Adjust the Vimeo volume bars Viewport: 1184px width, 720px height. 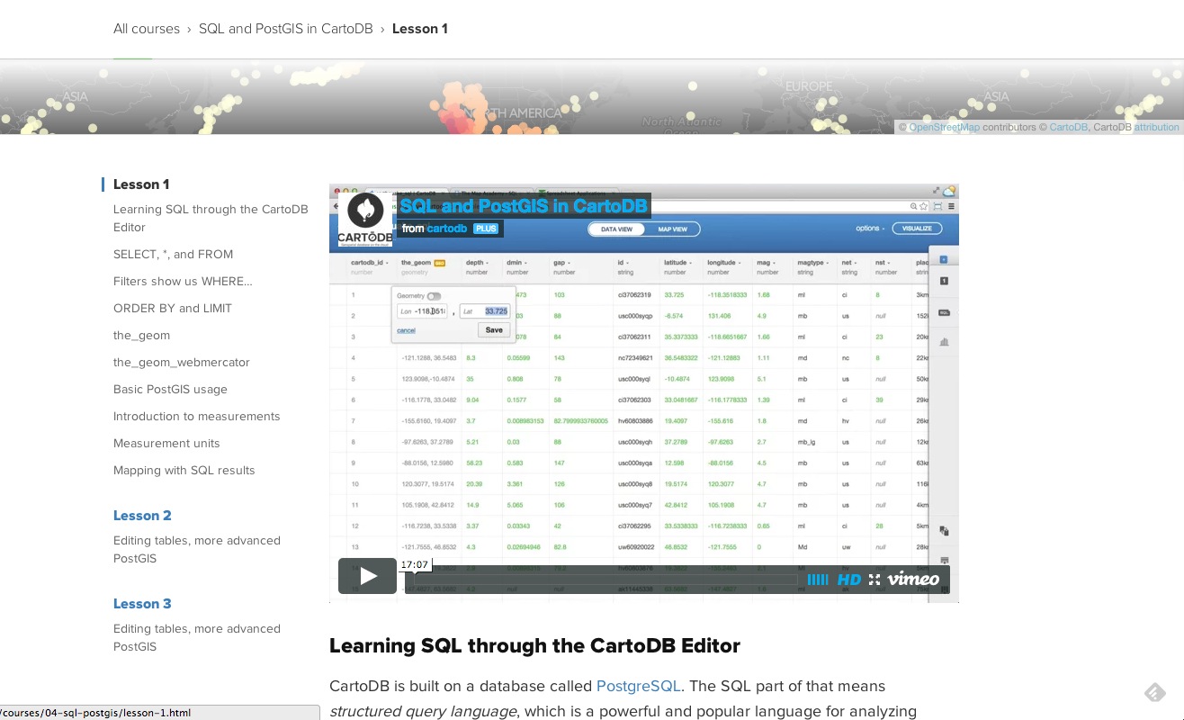(x=817, y=580)
